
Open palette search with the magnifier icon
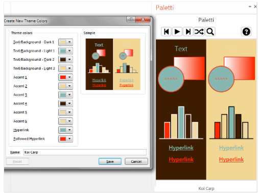coord(210,32)
